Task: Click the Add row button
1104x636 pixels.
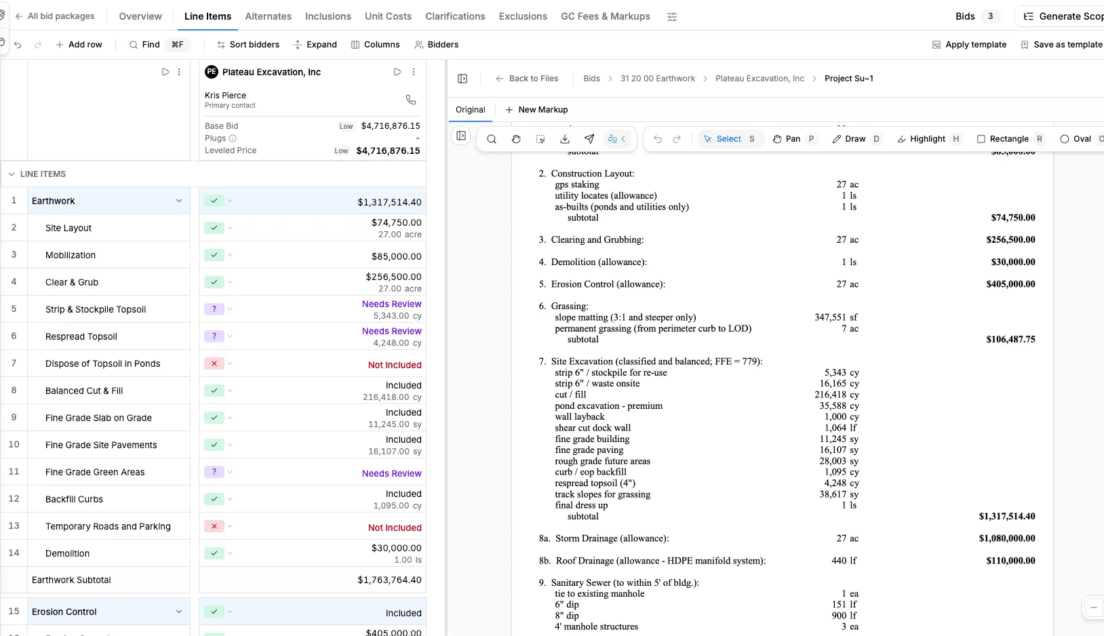Action: (x=79, y=45)
